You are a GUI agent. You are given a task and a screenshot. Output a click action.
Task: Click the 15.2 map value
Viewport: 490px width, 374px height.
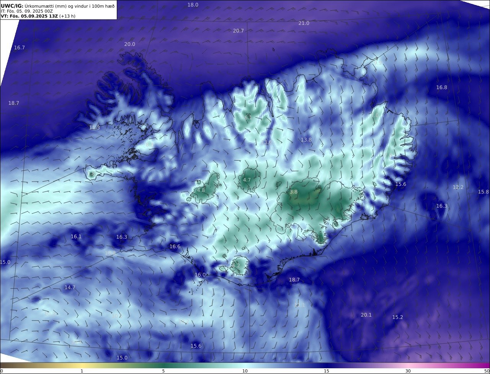(x=398, y=317)
